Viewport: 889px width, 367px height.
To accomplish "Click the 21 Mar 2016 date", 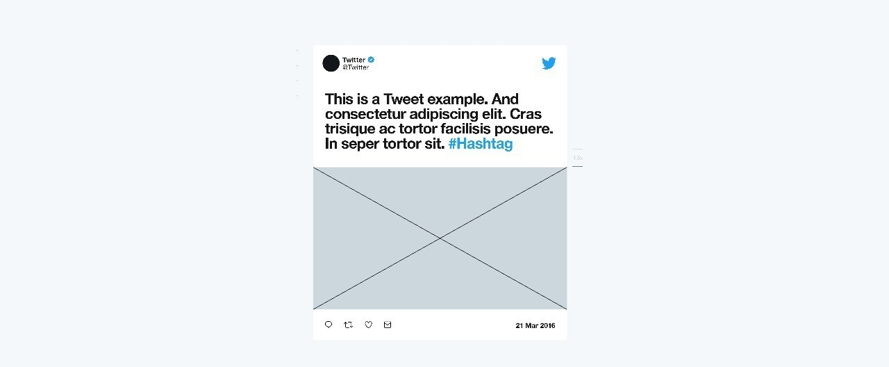I will (535, 325).
